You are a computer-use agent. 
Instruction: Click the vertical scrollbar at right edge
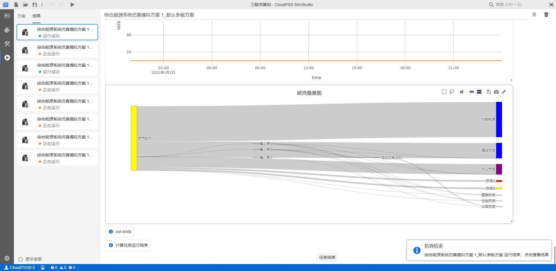(x=555, y=255)
